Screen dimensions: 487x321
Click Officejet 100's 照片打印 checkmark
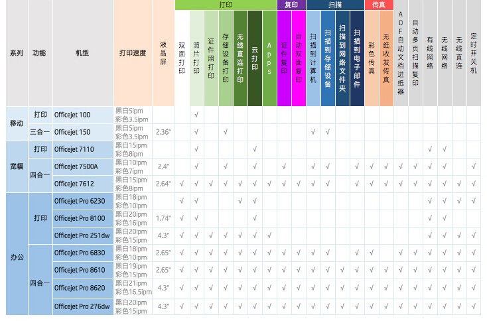[196, 115]
